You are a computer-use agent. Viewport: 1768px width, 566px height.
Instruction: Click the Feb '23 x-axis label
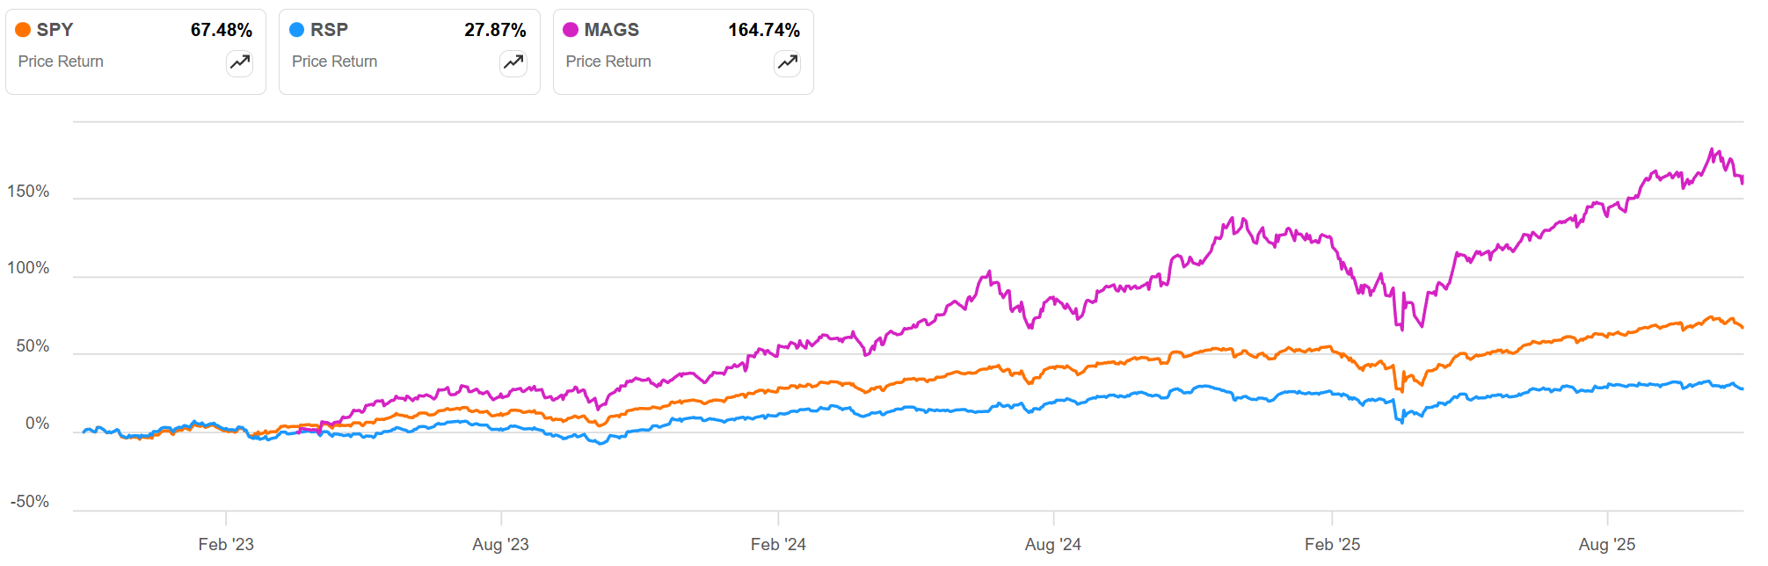(226, 544)
